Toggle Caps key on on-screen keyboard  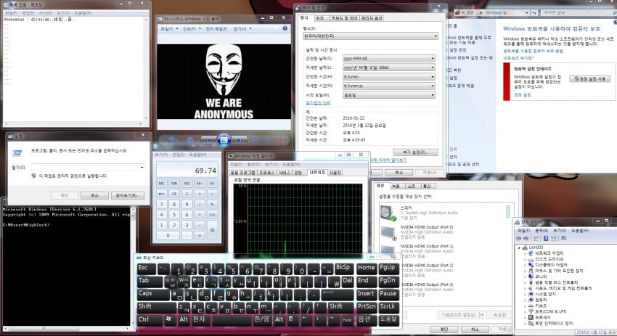point(153,294)
